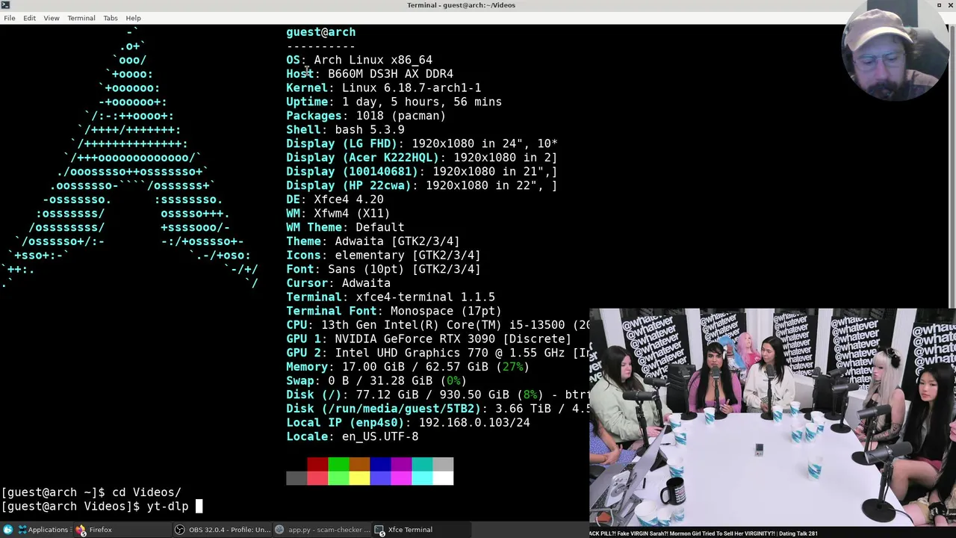
Task: Click the 'Display (Acer K222HQL)' line
Action: (x=422, y=158)
